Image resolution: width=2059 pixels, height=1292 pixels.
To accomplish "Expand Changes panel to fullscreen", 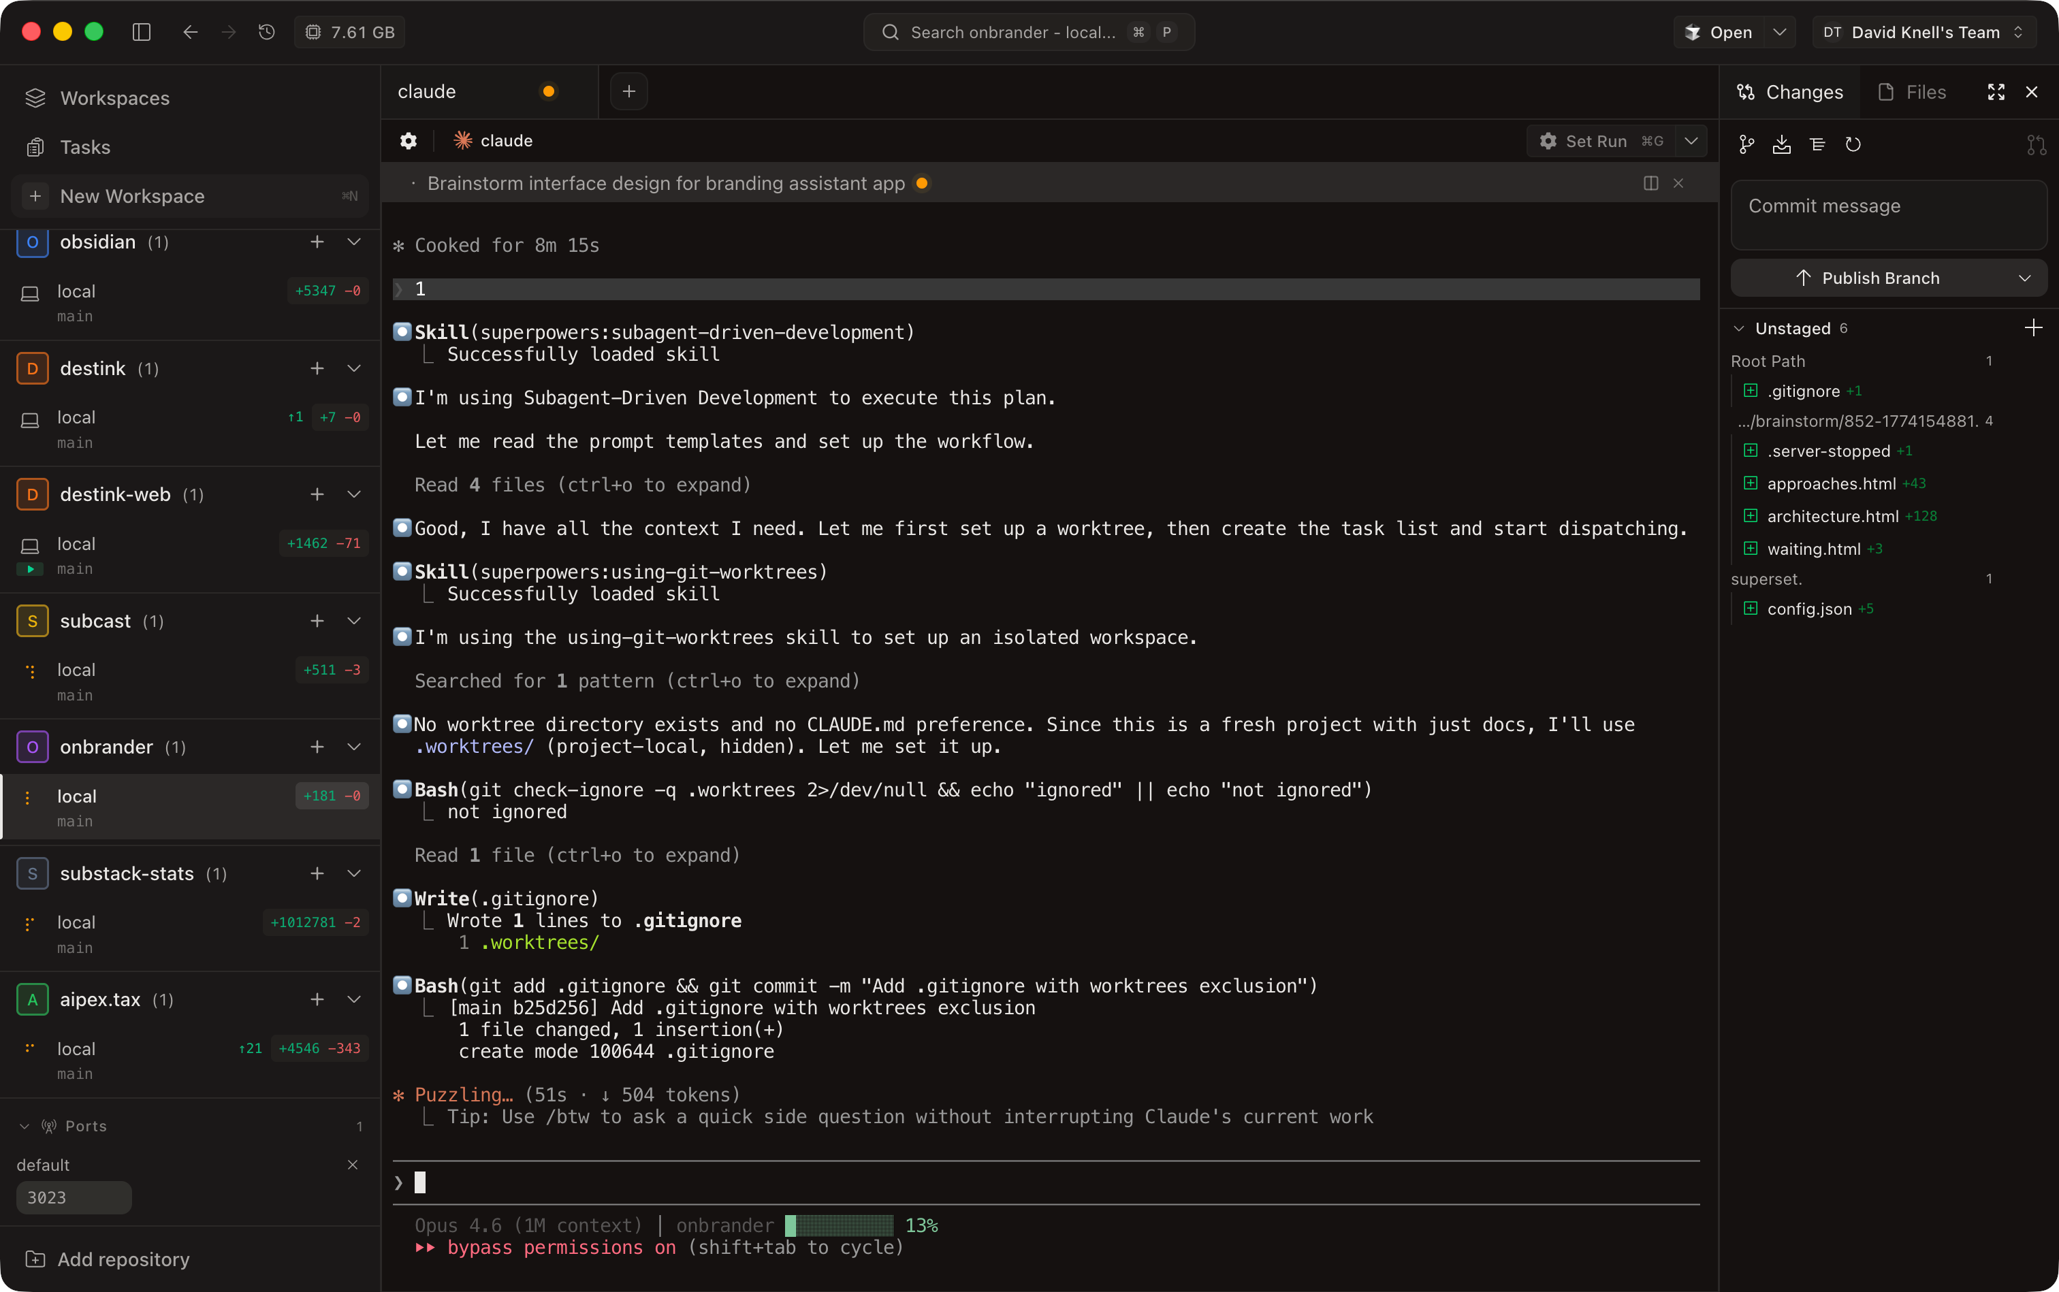I will [1996, 93].
